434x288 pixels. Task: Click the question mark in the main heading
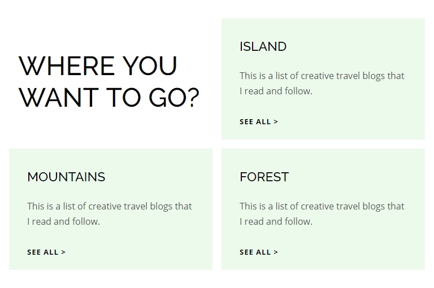(192, 97)
